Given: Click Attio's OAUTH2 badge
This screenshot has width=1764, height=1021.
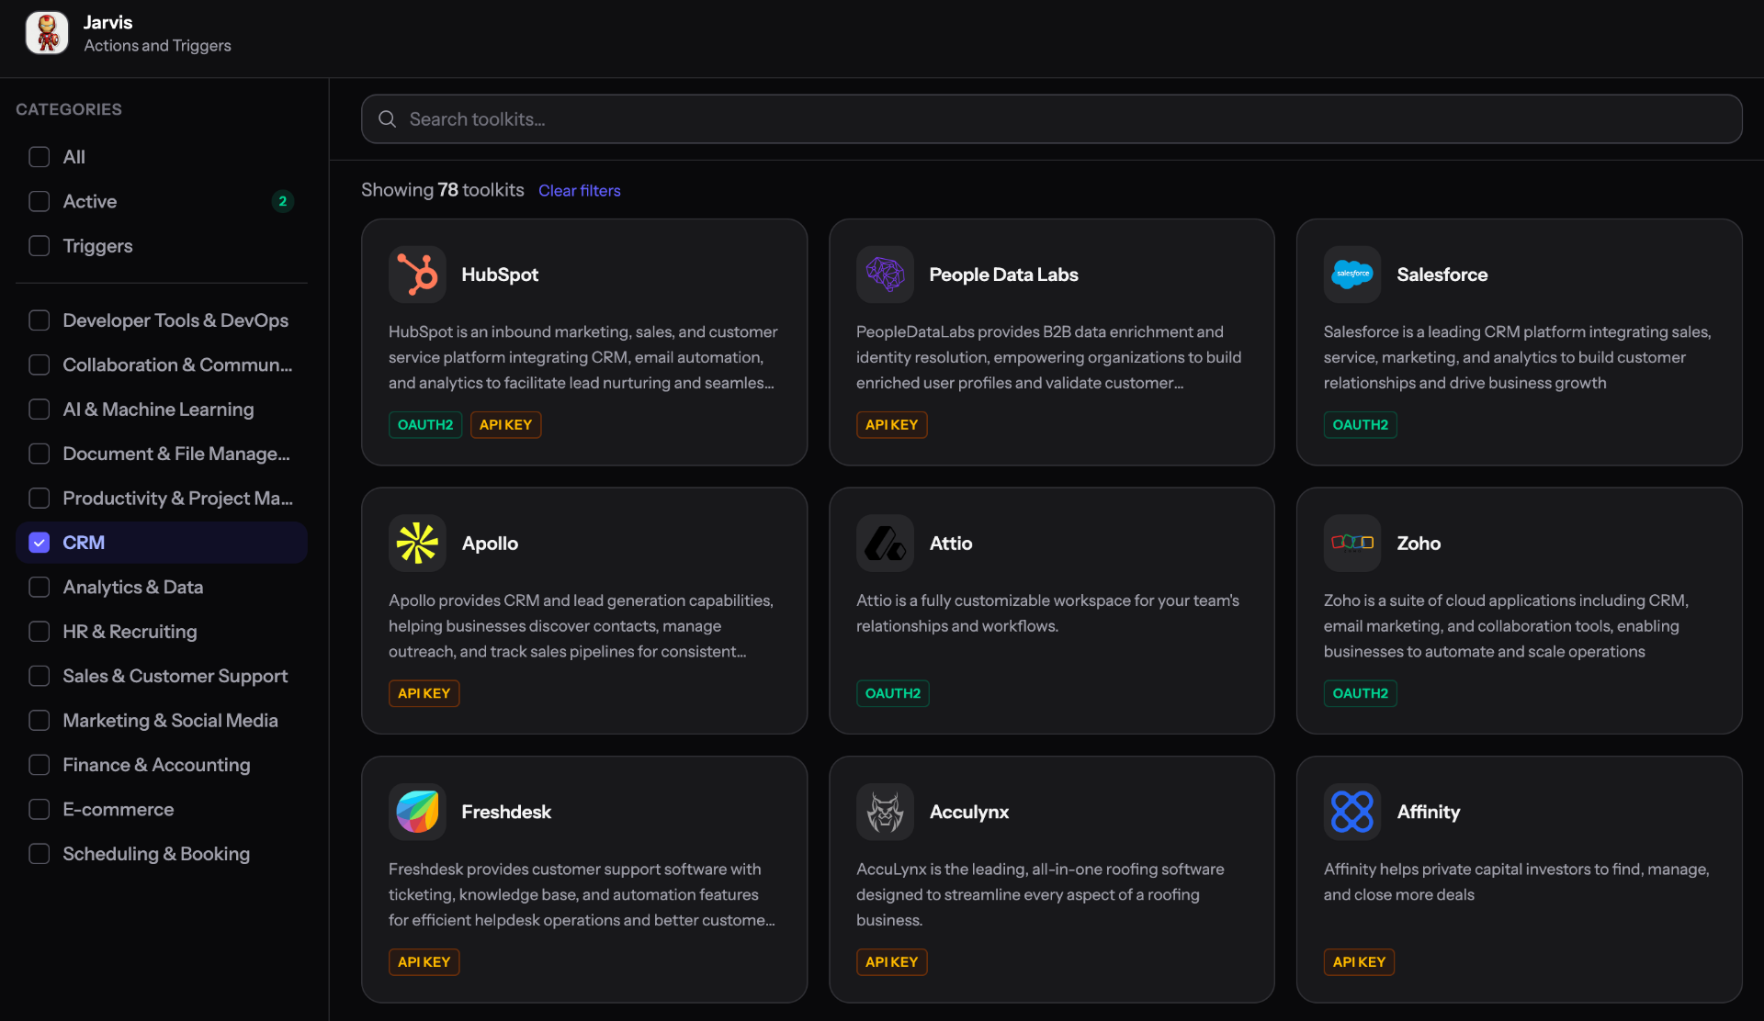Looking at the screenshot, I should coord(893,693).
